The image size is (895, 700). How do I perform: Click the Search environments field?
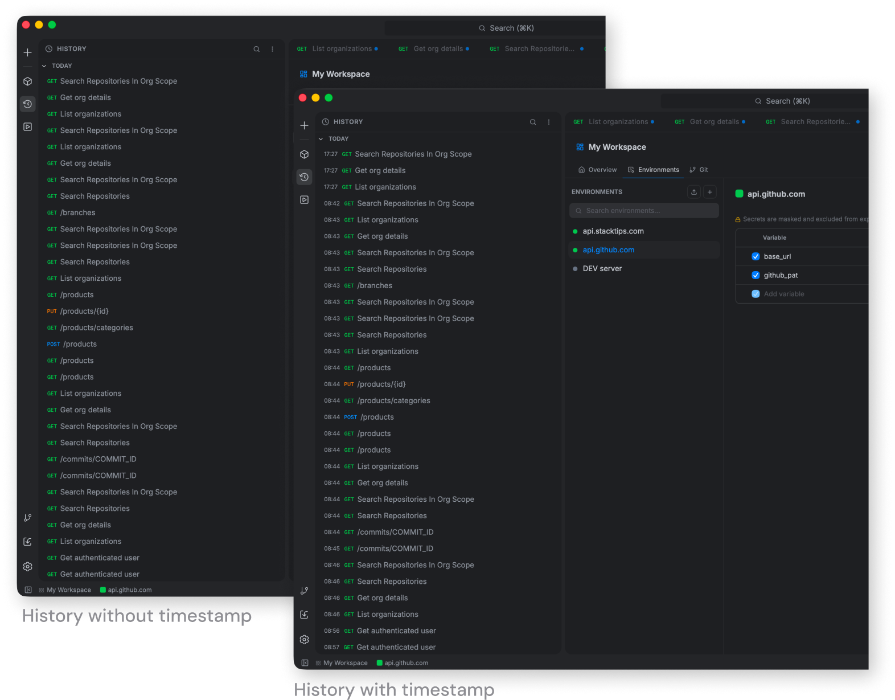click(x=644, y=211)
